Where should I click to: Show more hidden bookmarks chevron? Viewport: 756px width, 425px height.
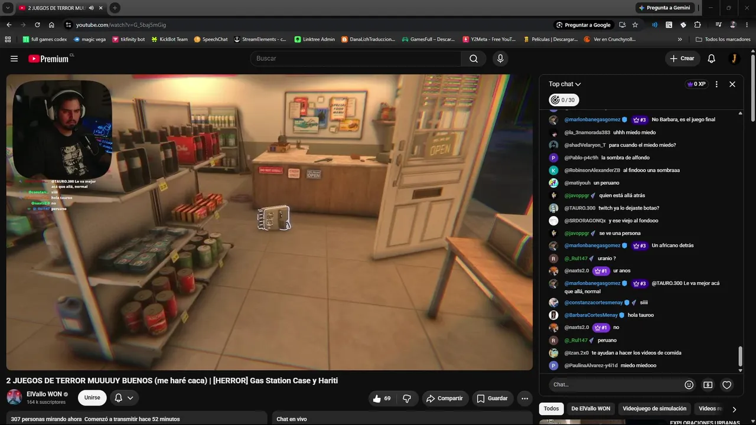pos(680,40)
